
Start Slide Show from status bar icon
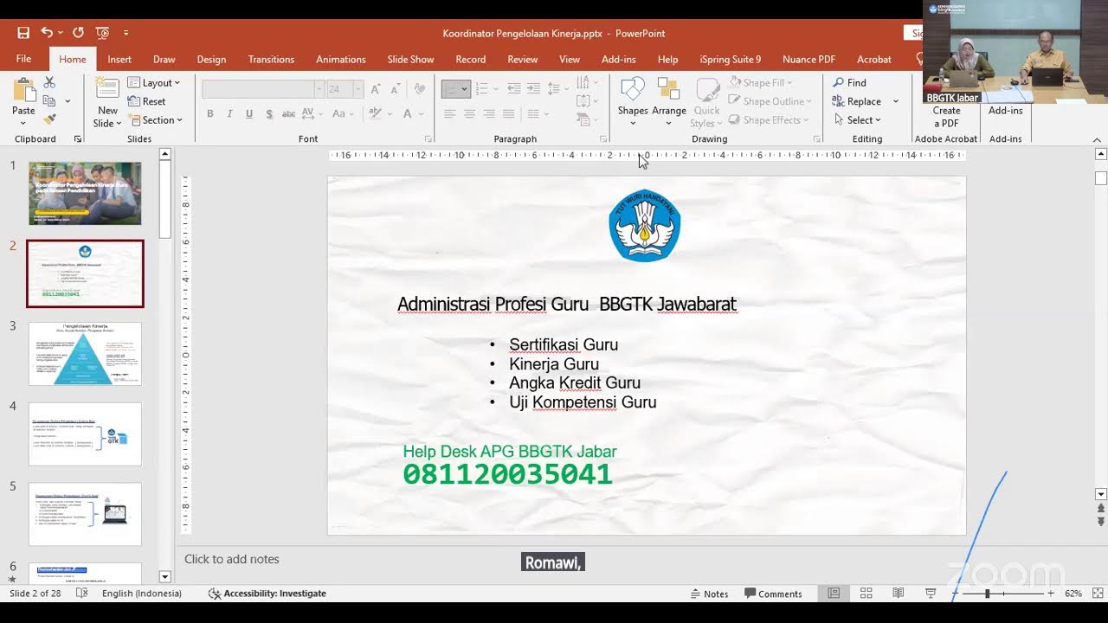(931, 594)
